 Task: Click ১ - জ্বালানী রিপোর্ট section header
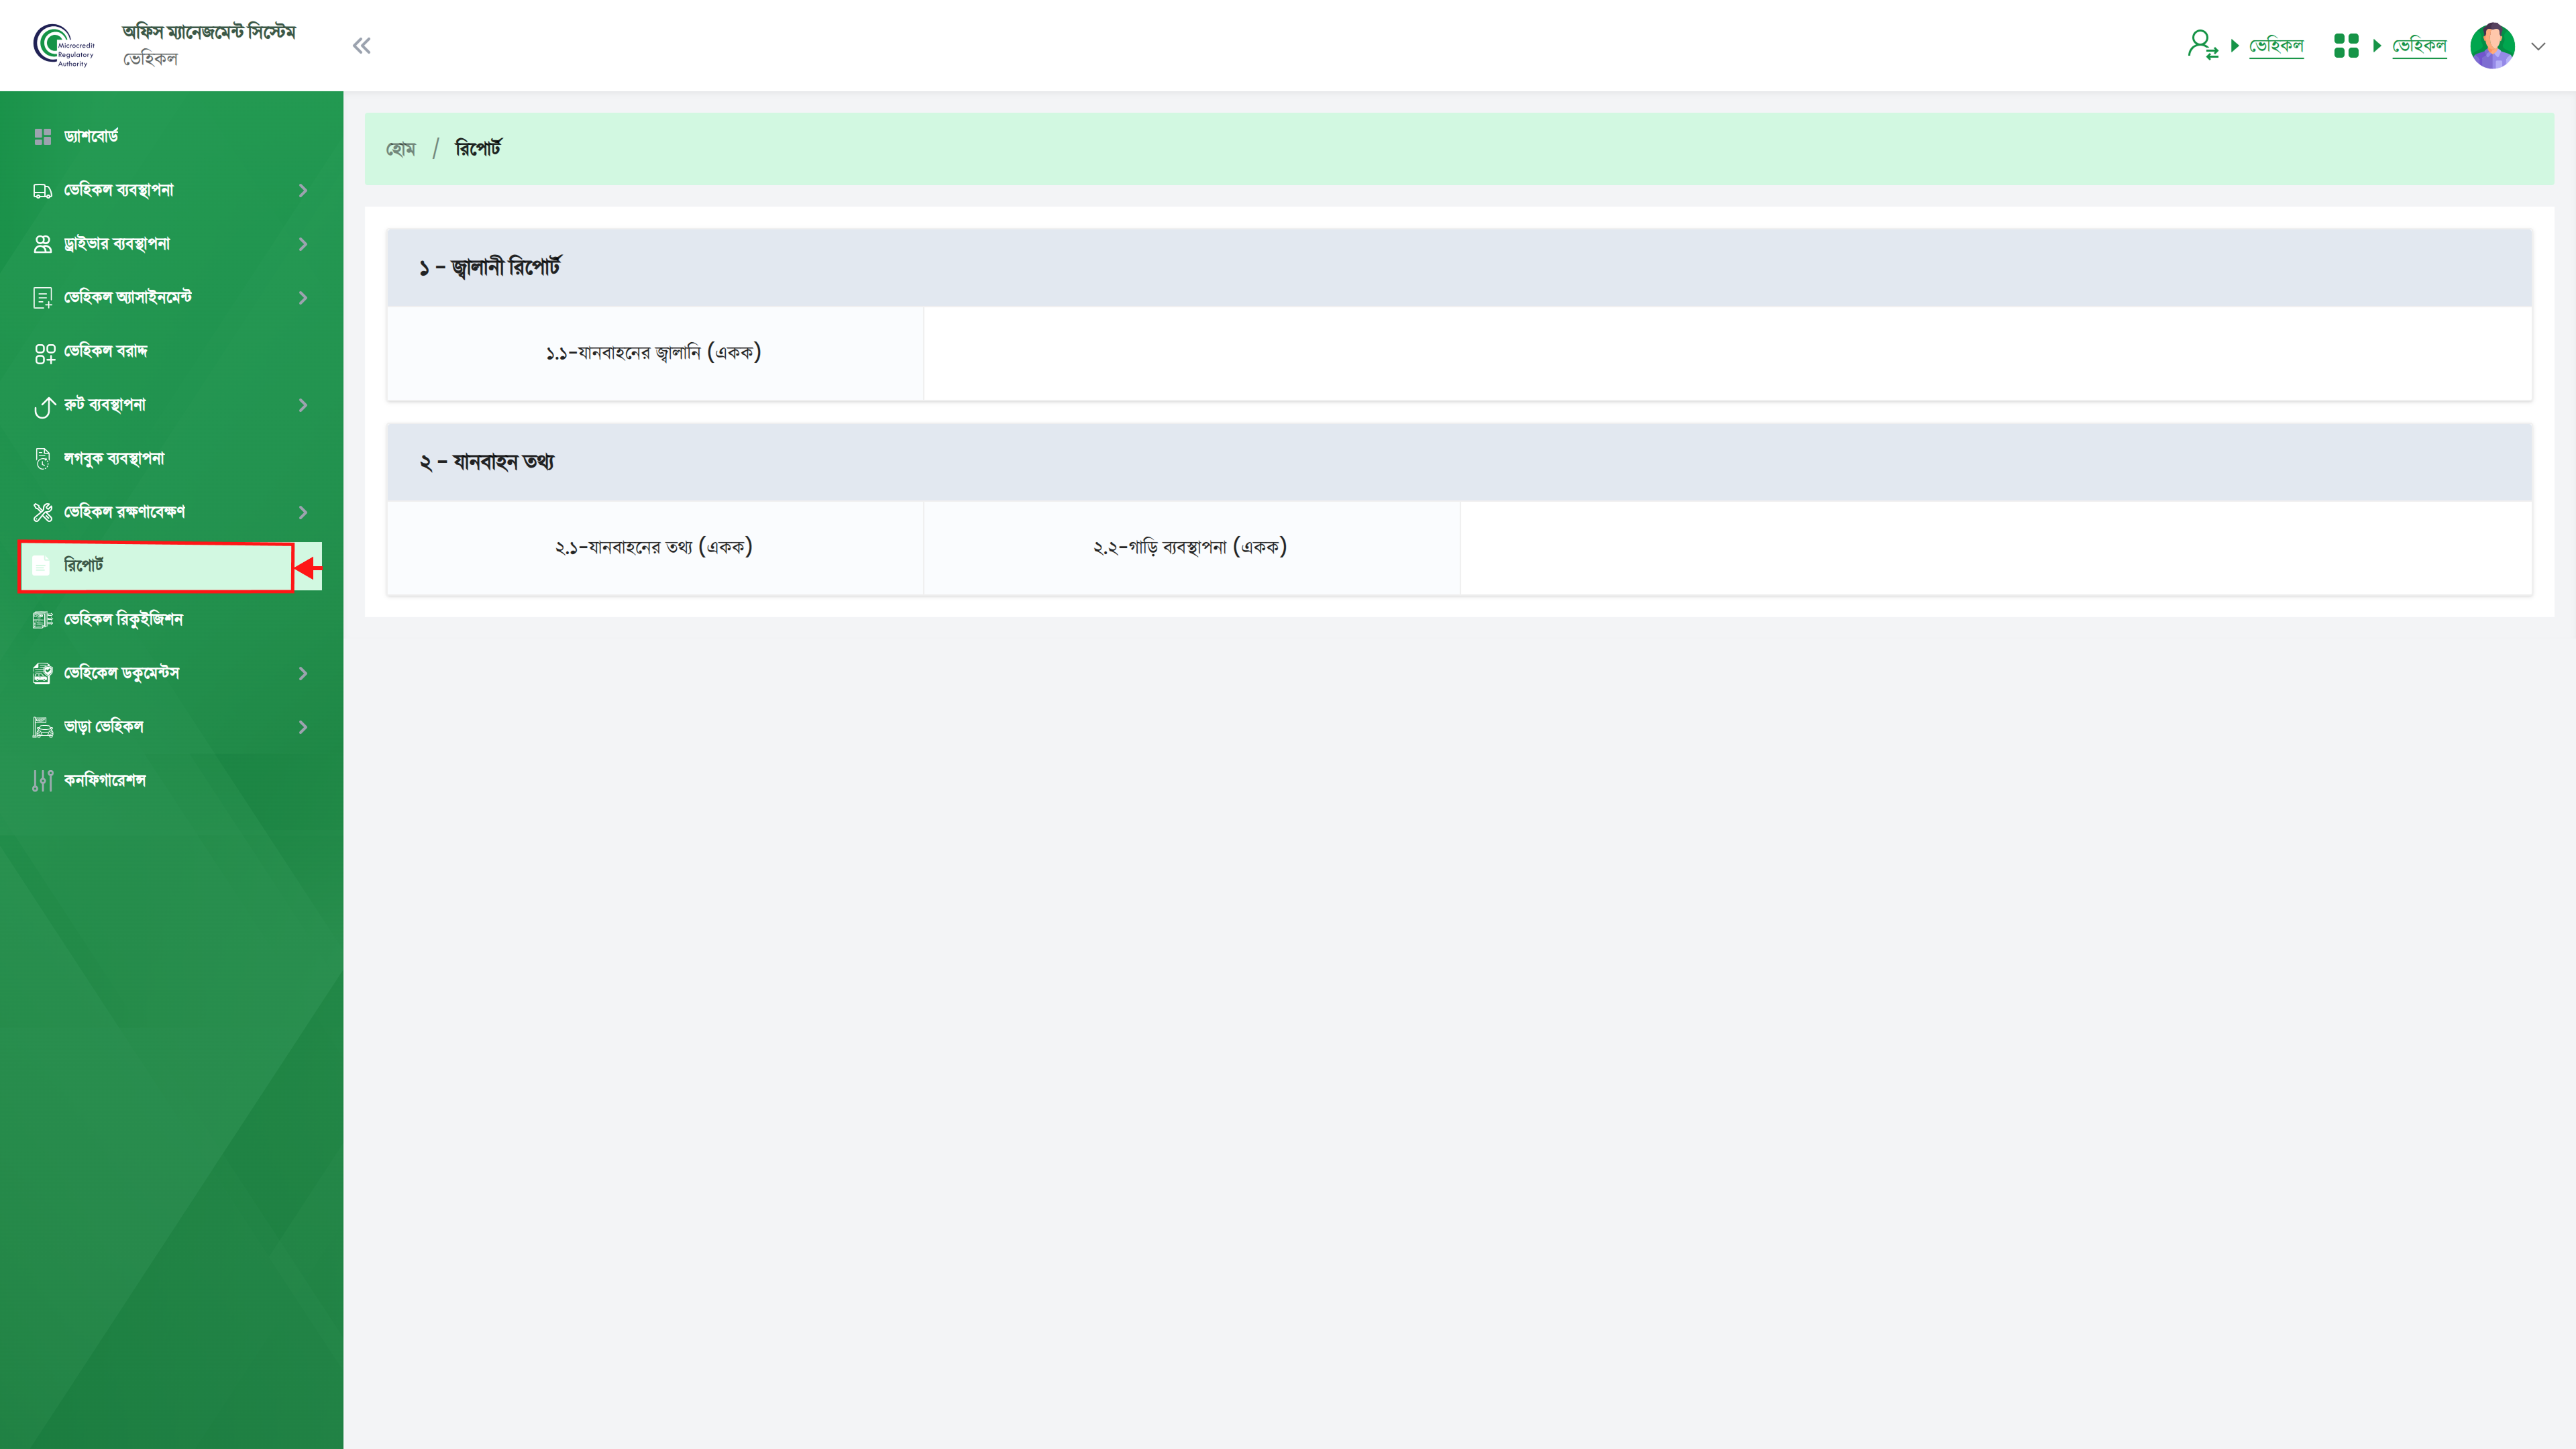pos(1459,267)
